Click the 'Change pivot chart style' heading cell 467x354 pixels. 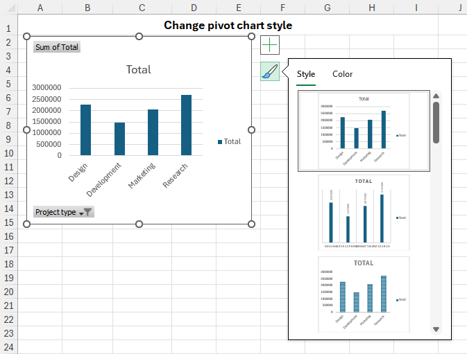coord(228,25)
